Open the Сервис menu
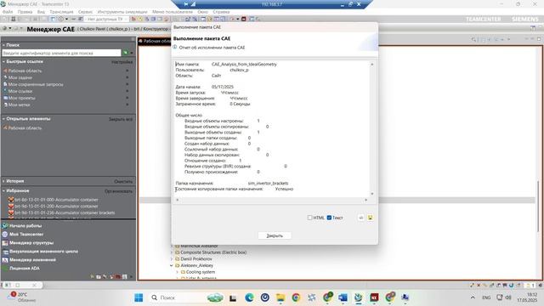The height and width of the screenshot is (306, 544). click(x=85, y=12)
